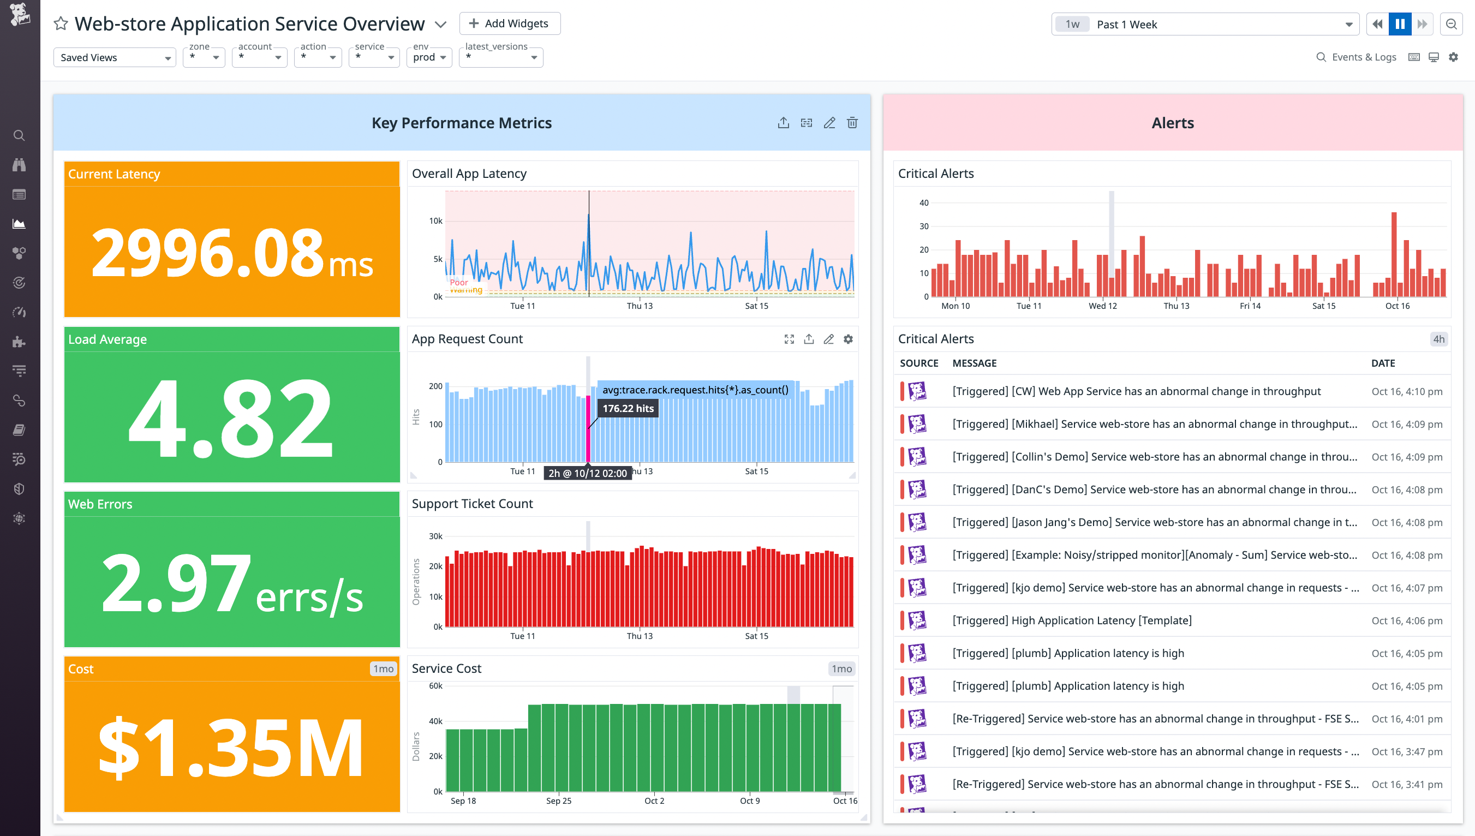Expand the Saved Views dropdown
The height and width of the screenshot is (836, 1475).
click(x=114, y=57)
